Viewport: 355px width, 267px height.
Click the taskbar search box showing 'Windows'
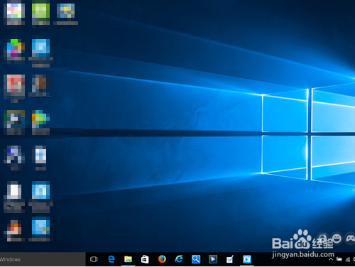coord(43,259)
